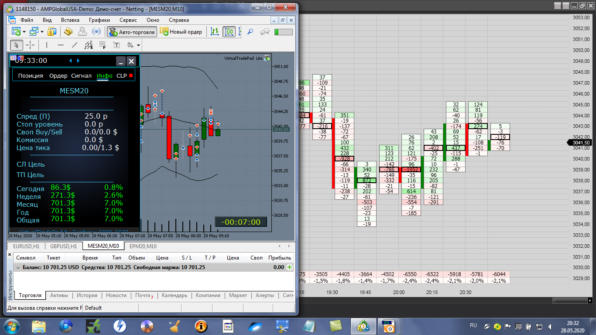Open the История tab in the terminal
The height and width of the screenshot is (335, 596).
coord(87,295)
